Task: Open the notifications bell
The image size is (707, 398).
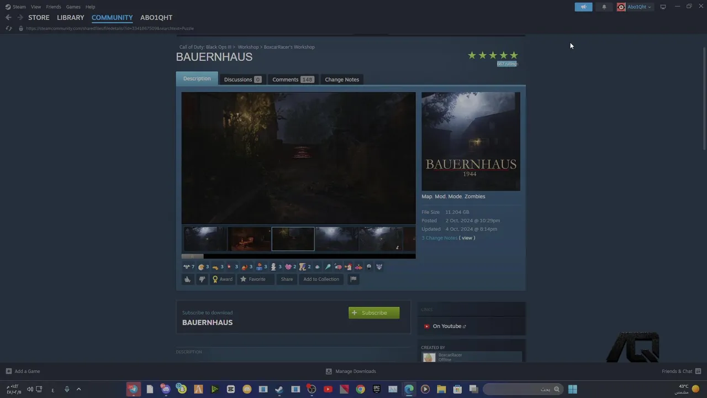Action: click(604, 7)
